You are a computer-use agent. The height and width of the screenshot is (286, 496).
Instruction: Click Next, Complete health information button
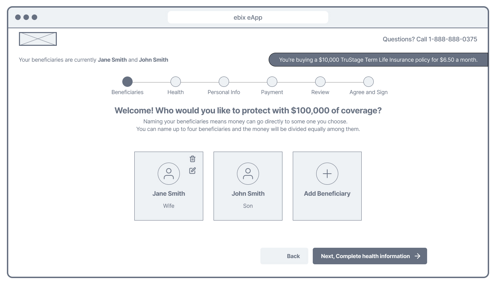(x=365, y=256)
